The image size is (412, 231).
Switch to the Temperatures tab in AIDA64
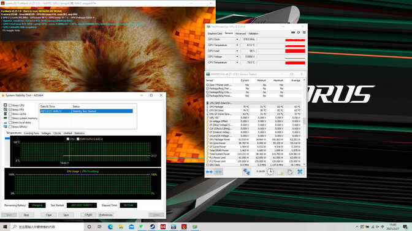[13, 133]
